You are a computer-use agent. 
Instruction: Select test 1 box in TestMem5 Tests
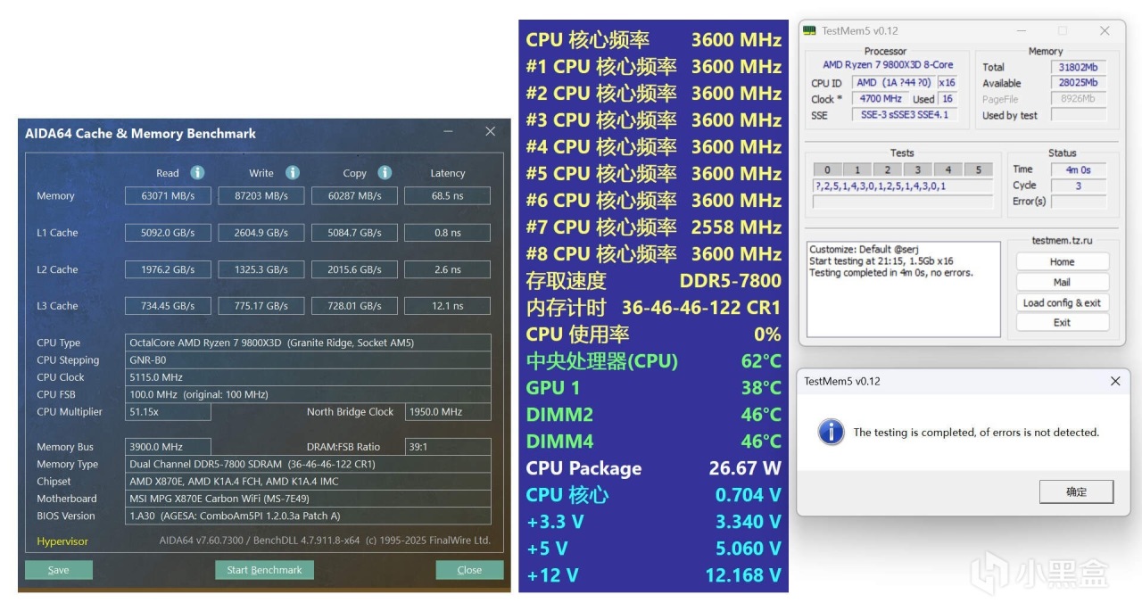pyautogui.click(x=857, y=169)
